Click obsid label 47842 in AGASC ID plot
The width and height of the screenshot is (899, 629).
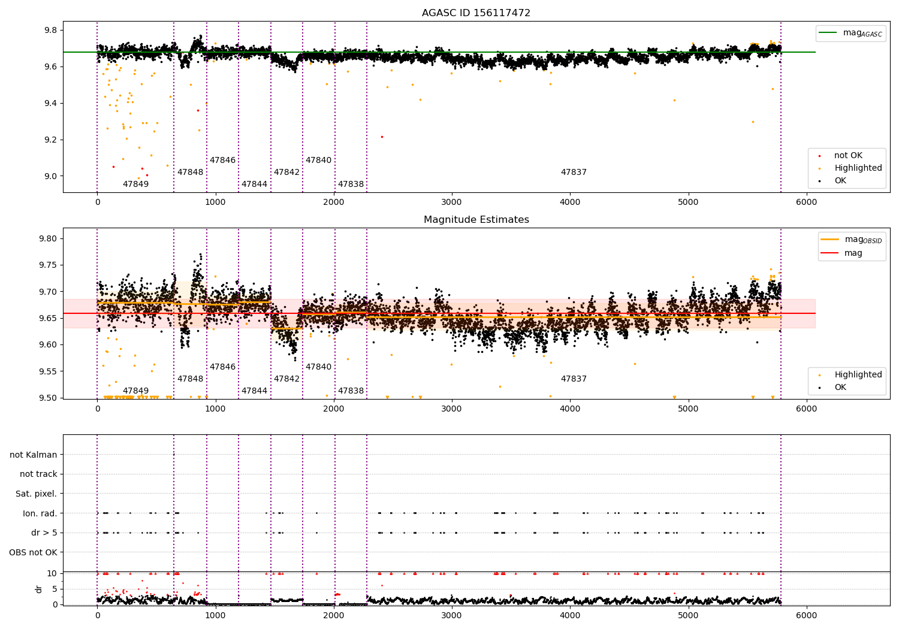tap(286, 173)
